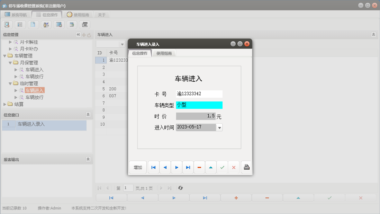Select the search query toolbar icon
This screenshot has height=214, width=380.
[7, 24]
